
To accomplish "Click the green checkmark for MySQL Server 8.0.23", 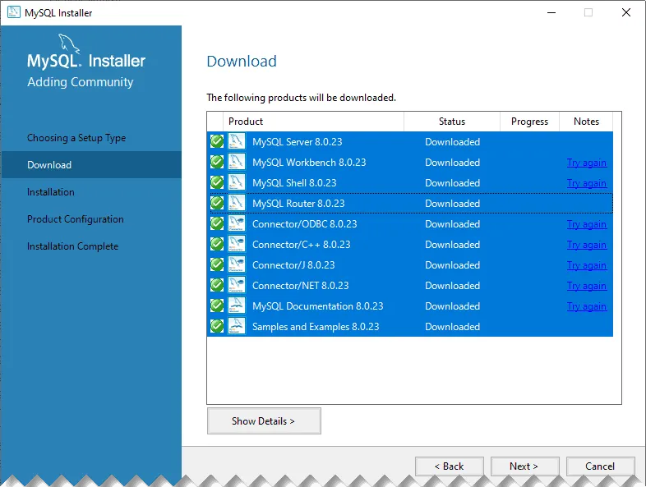I will point(217,141).
